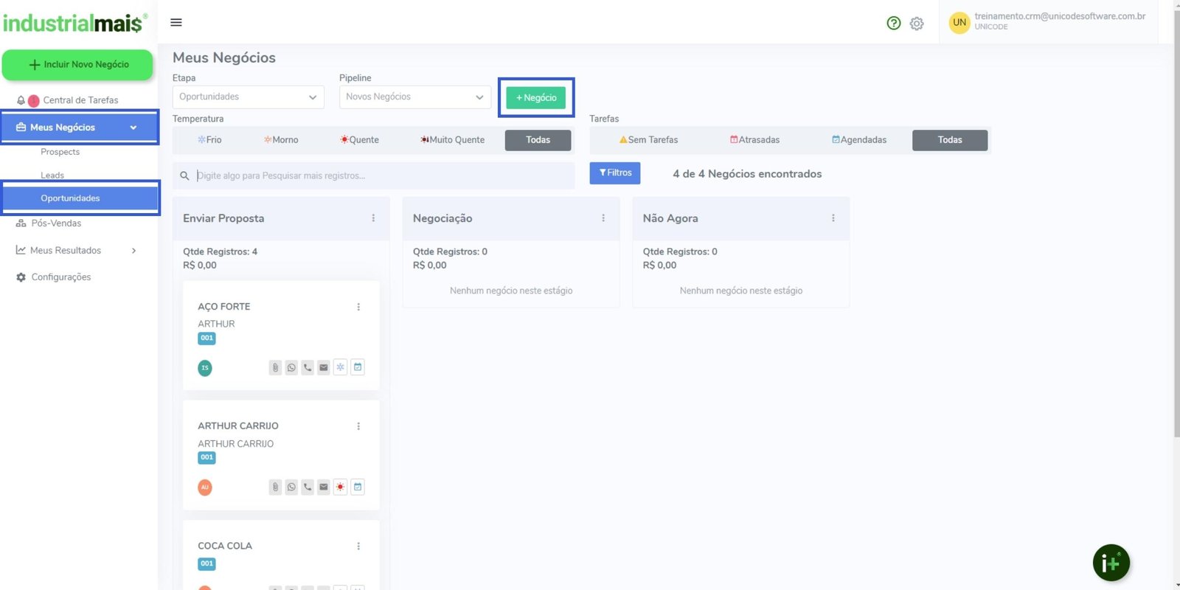Go to Leads in sidebar
The width and height of the screenshot is (1180, 590).
(52, 176)
